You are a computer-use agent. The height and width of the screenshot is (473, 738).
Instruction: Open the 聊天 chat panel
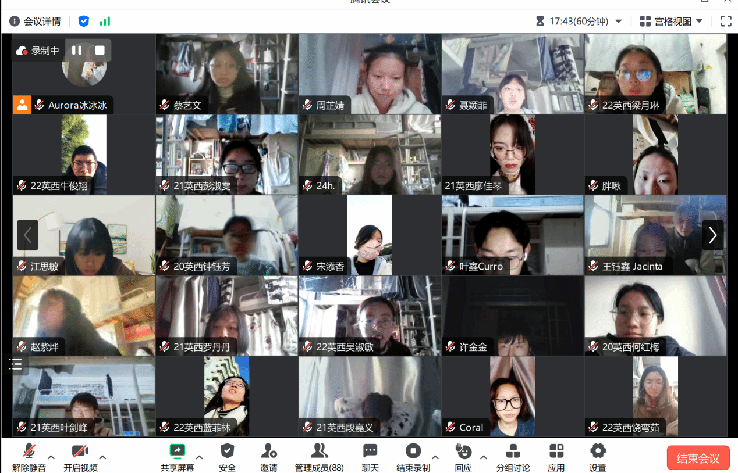click(370, 451)
